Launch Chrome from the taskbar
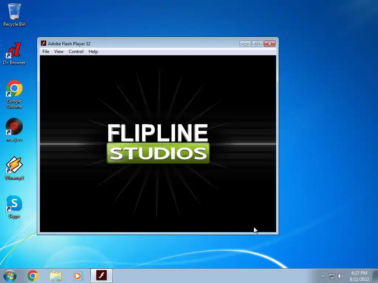Screen dimensions: 378x283 33,276
